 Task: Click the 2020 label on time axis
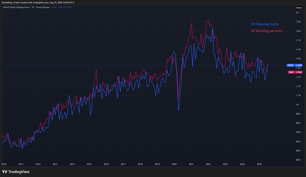(174, 164)
